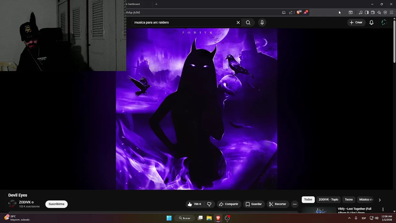Open Task View icon on taskbar
This screenshot has width=396, height=223.
point(200,218)
